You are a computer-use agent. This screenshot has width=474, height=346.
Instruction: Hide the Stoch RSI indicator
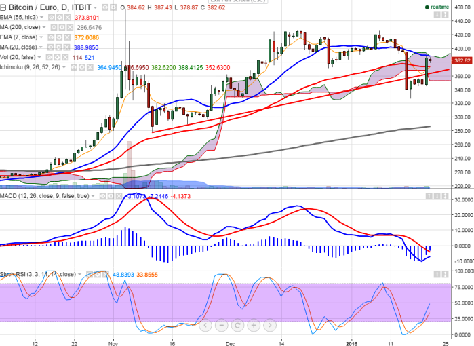point(90,275)
